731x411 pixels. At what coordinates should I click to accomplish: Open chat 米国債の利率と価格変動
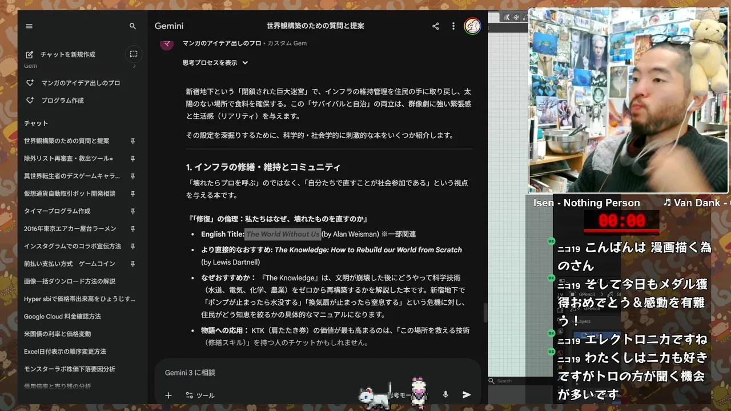tap(57, 334)
